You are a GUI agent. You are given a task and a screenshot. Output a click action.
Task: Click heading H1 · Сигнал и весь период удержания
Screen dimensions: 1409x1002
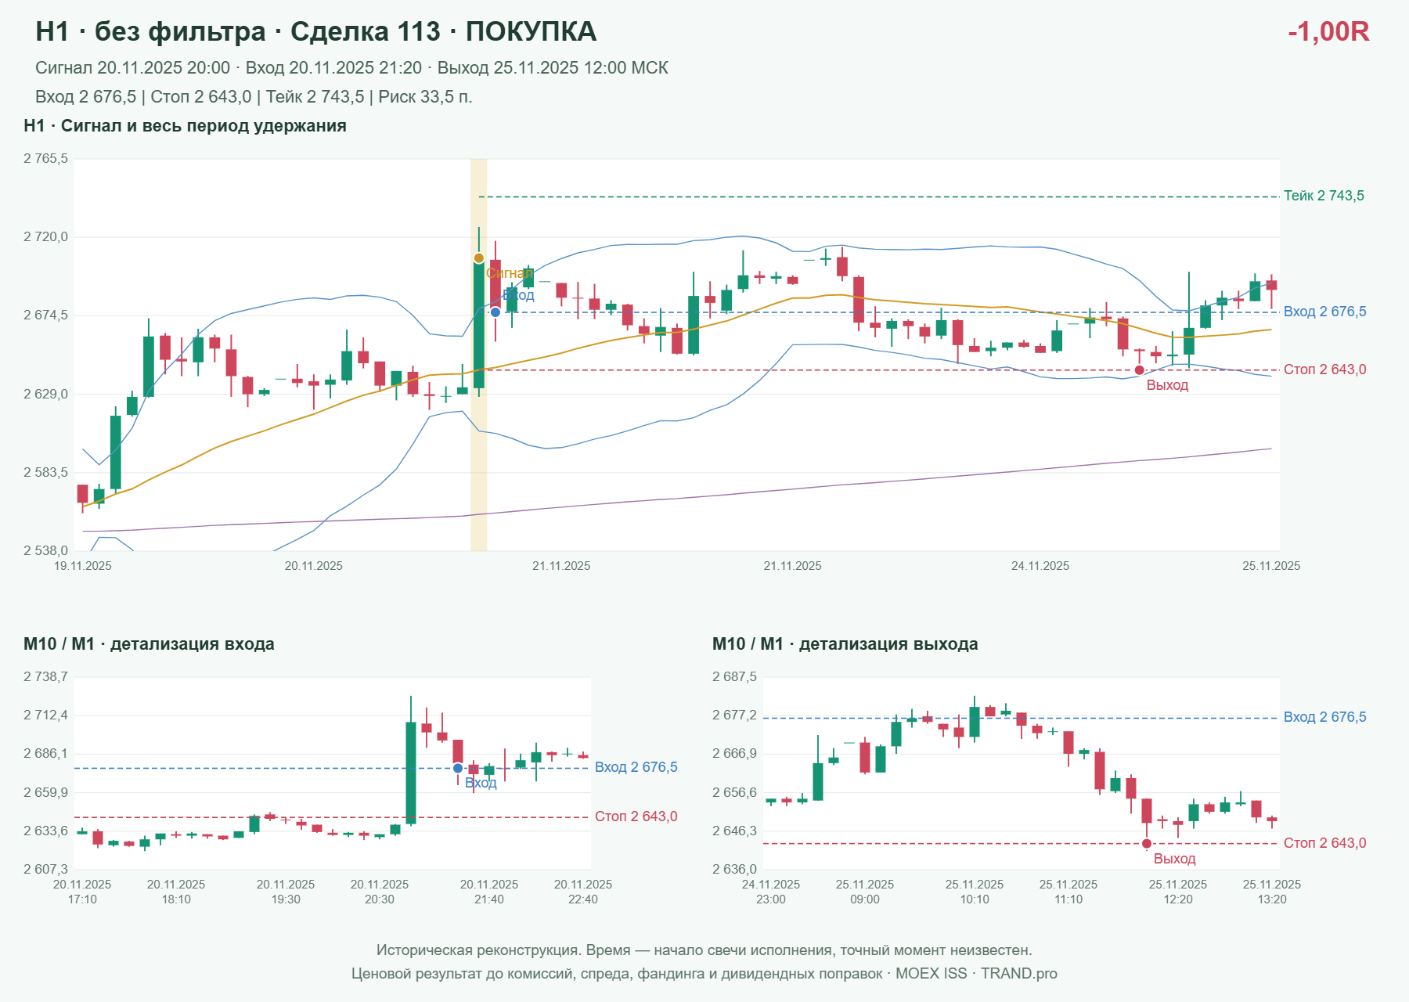click(185, 126)
